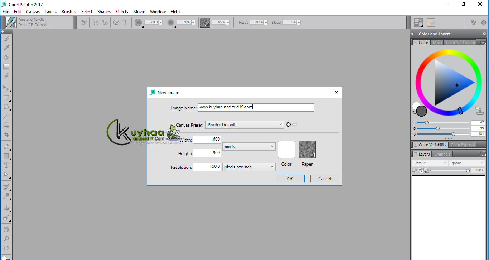Select the Grabber hand tool

[x=6, y=230]
